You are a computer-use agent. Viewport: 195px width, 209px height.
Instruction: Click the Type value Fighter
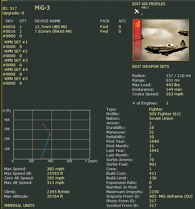coord(156,109)
